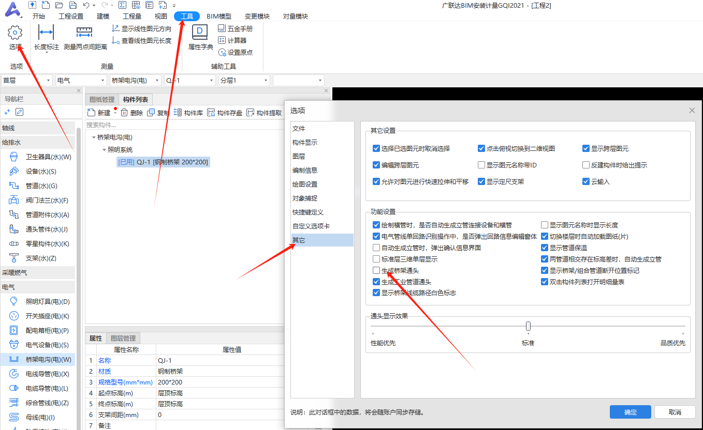Open the QJ-1 component dropdown
Image resolution: width=703 pixels, height=430 pixels.
coord(189,81)
